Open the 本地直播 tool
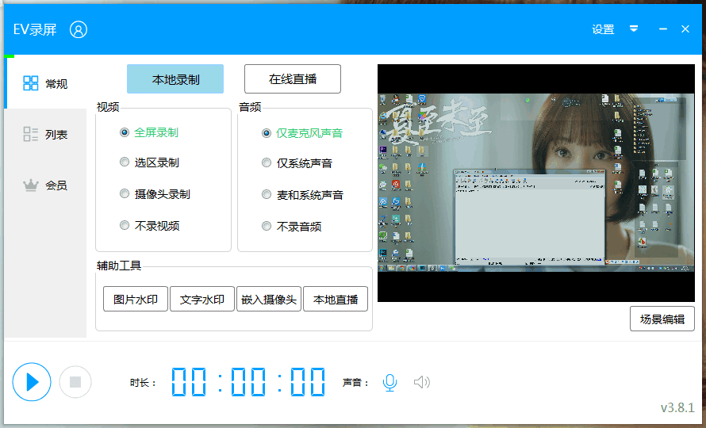Image resolution: width=706 pixels, height=428 pixels. tap(336, 300)
